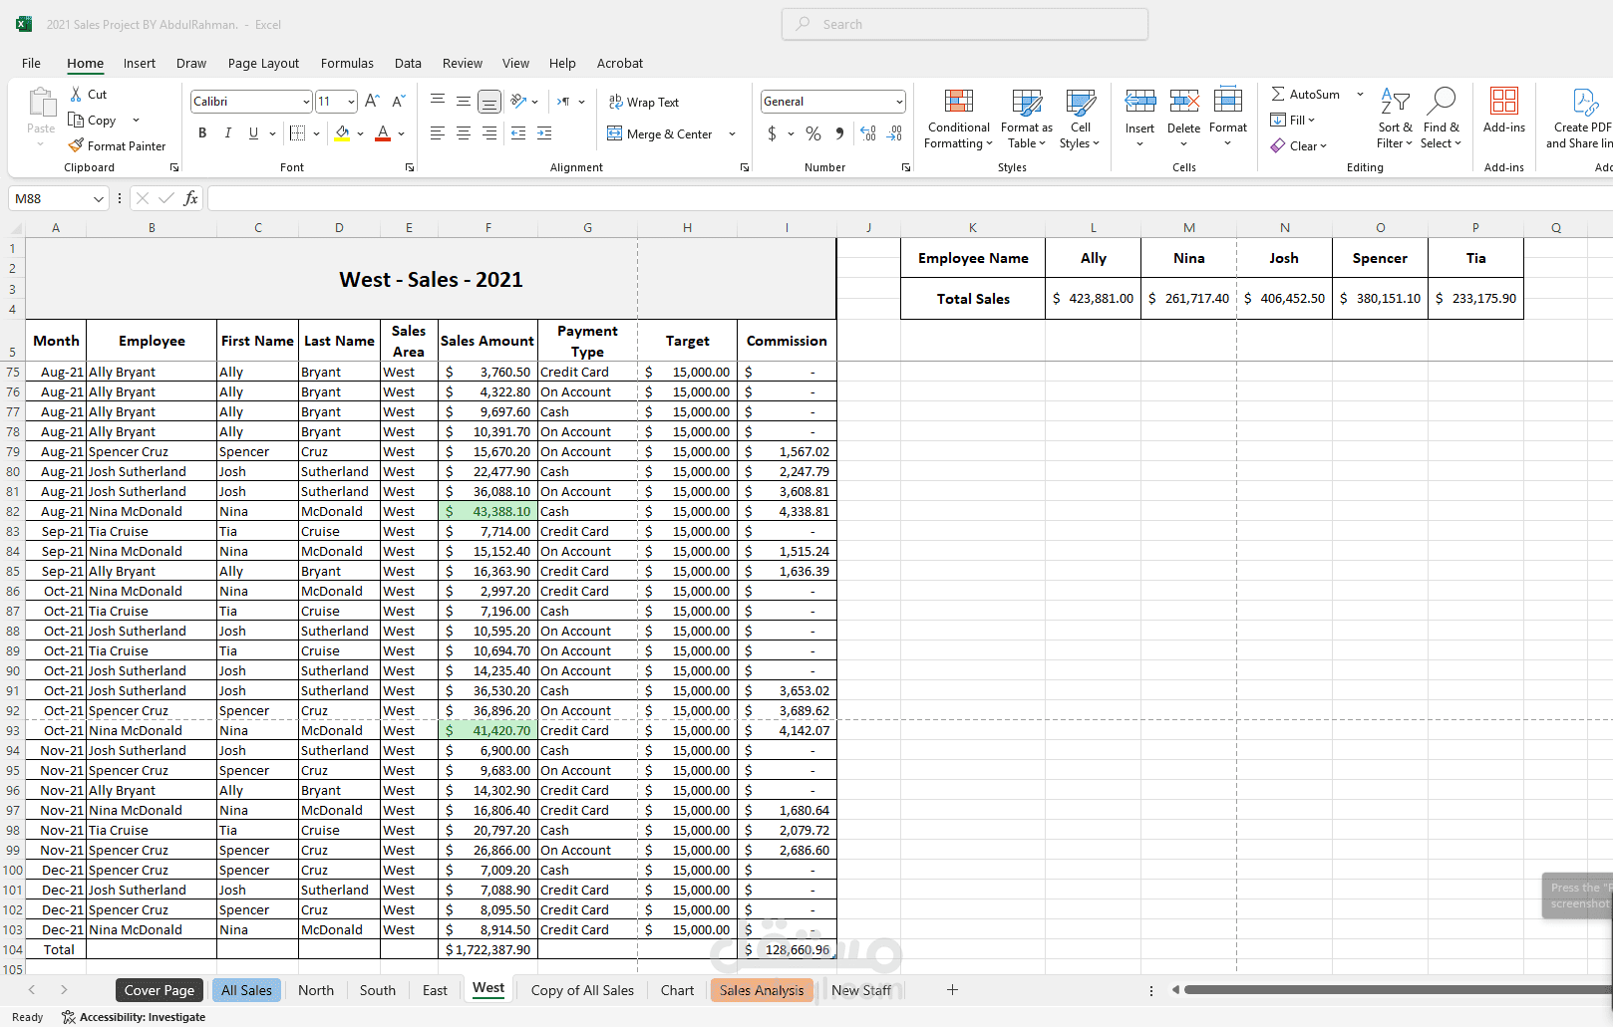Switch to the Sales Analysis sheet tab
This screenshot has width=1613, height=1027.
761,990
